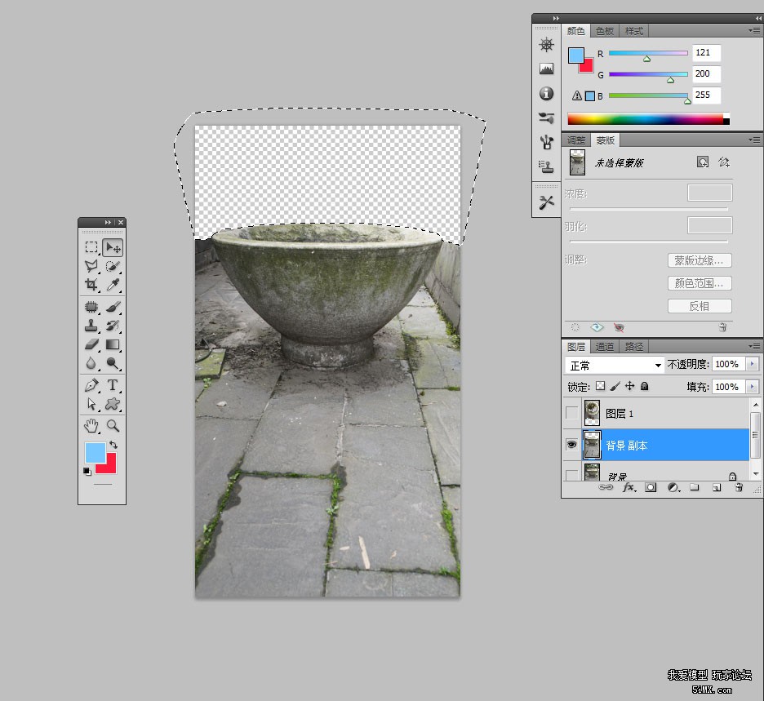The height and width of the screenshot is (701, 764).
Task: Add a pixel mask in 蒙版 panel
Action: 703,162
